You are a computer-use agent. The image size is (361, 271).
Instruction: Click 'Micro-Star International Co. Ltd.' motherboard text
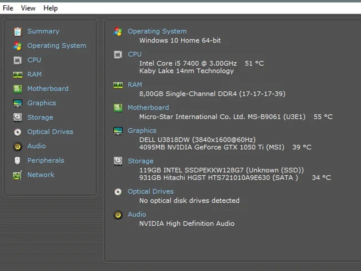tap(192, 117)
